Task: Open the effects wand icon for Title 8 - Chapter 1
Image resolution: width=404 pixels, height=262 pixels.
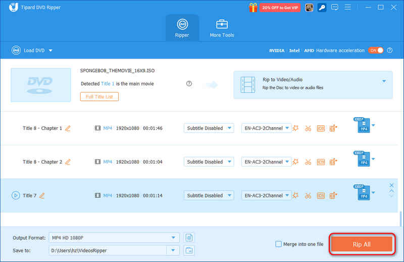Action: (x=295, y=128)
